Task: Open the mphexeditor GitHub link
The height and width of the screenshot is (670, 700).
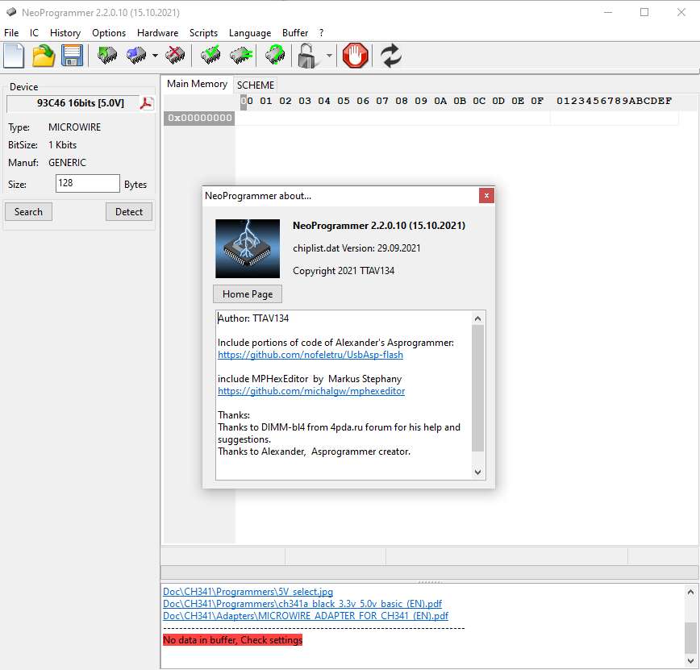Action: pyautogui.click(x=311, y=391)
